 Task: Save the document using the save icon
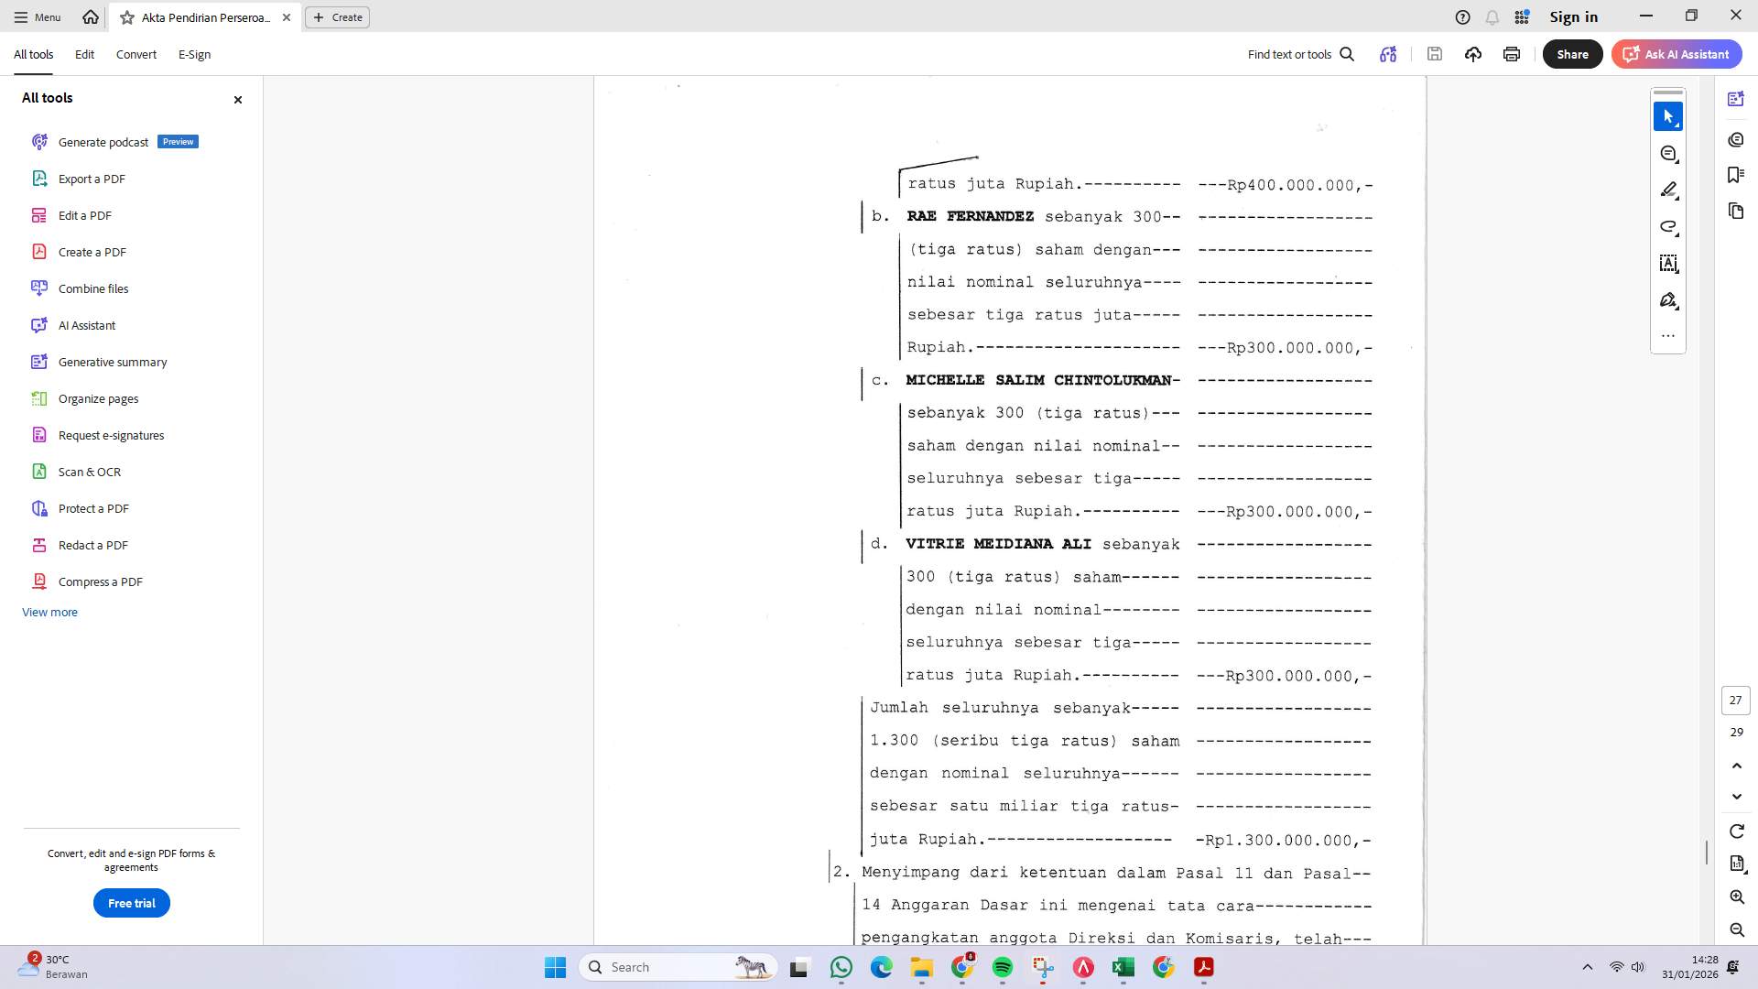[x=1435, y=54]
